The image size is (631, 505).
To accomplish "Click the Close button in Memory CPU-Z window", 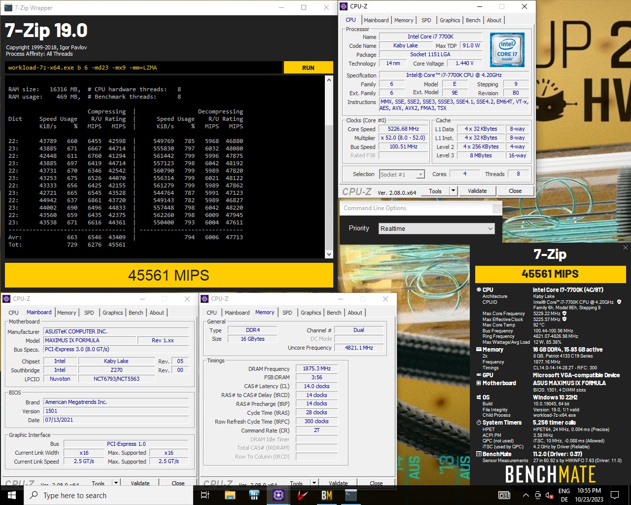I will click(x=376, y=483).
